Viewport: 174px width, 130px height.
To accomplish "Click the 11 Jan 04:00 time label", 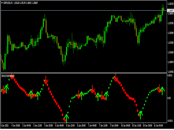I will pos(158,125).
